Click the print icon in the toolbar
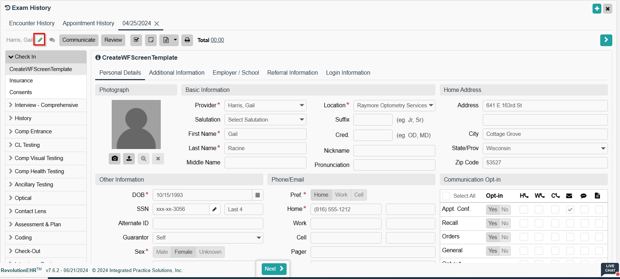 pos(187,40)
